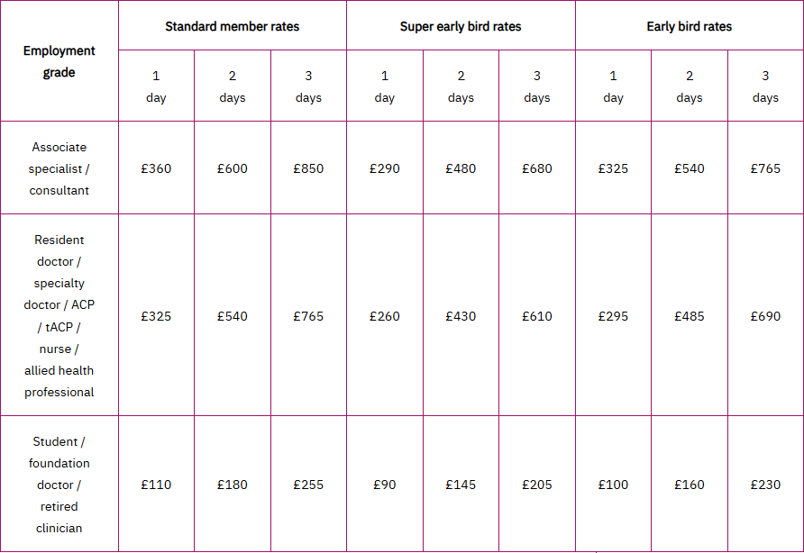Click the Student / foundation doctor row label
Image resolution: width=804 pixels, height=553 pixels.
pos(59,485)
